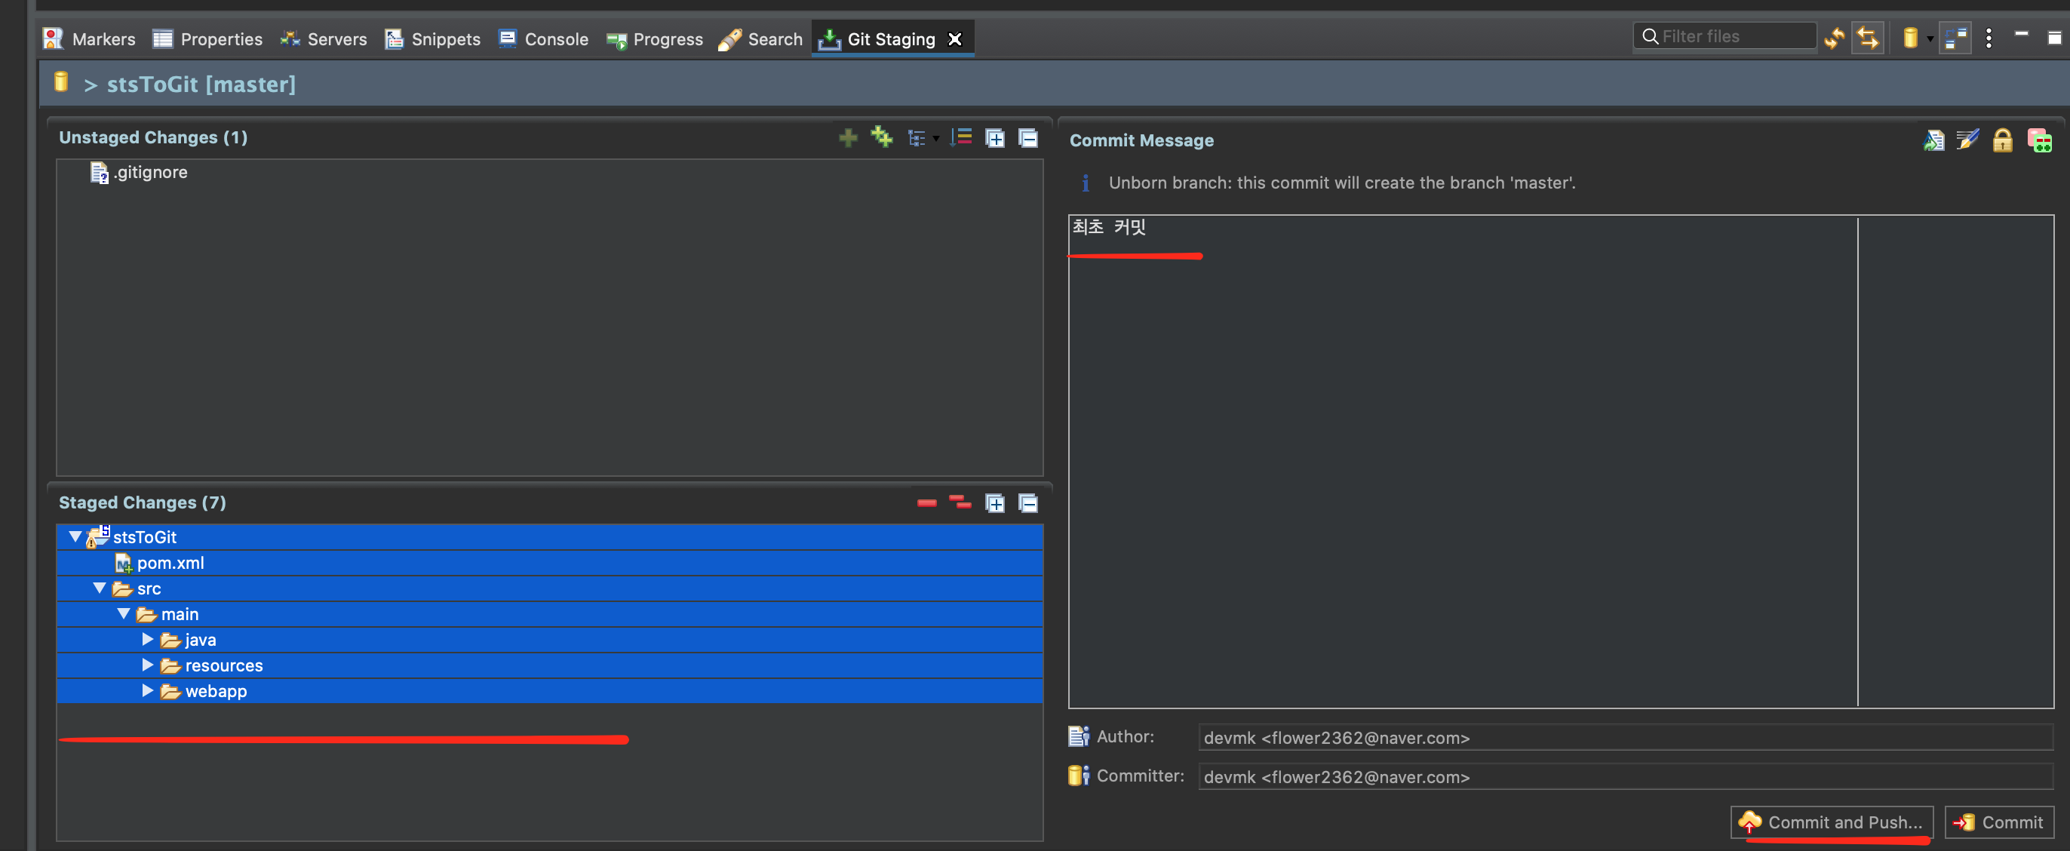The height and width of the screenshot is (851, 2070).
Task: Toggle Link with Editor and Selection
Action: click(x=1868, y=38)
